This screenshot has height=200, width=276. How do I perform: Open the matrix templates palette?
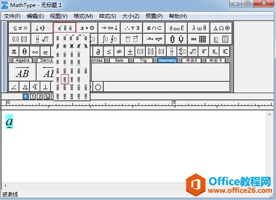tap(199, 39)
